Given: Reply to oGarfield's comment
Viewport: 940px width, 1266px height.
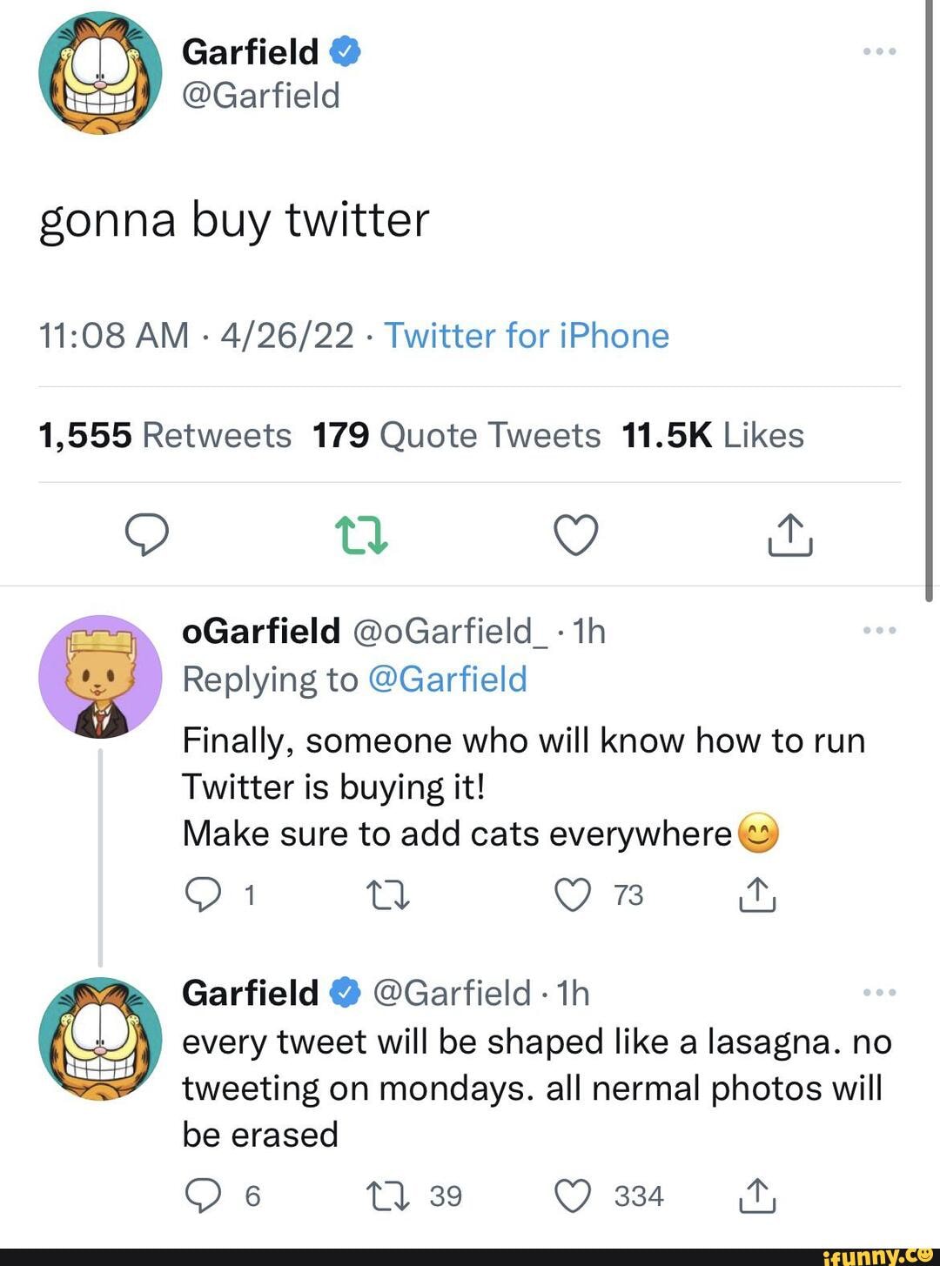Looking at the screenshot, I should [x=203, y=894].
